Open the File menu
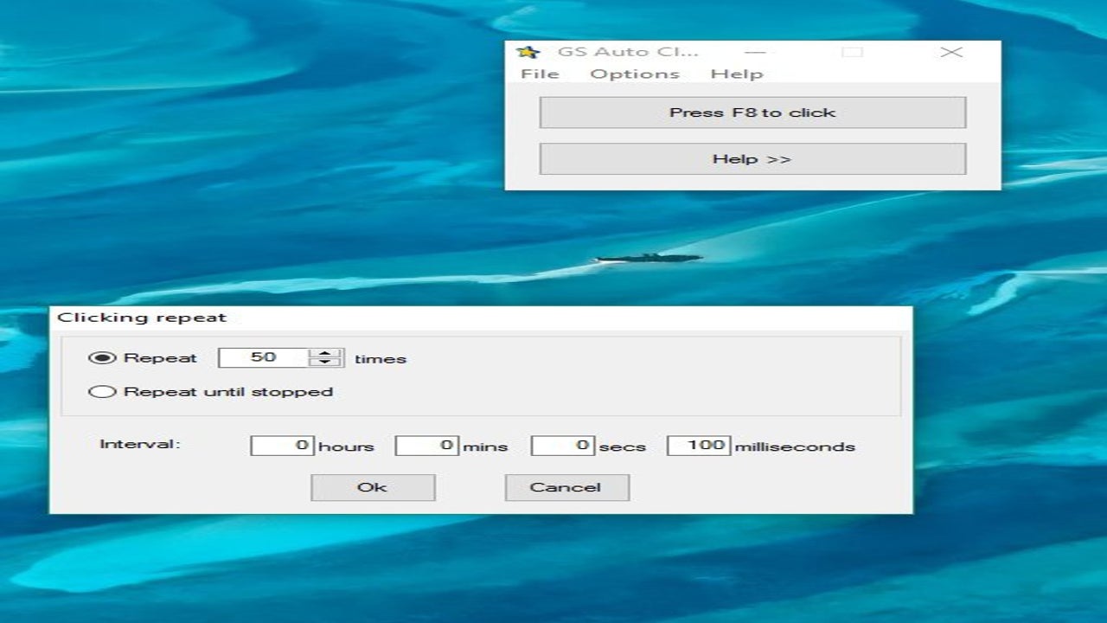Screen dimensions: 1107x623 tap(541, 74)
